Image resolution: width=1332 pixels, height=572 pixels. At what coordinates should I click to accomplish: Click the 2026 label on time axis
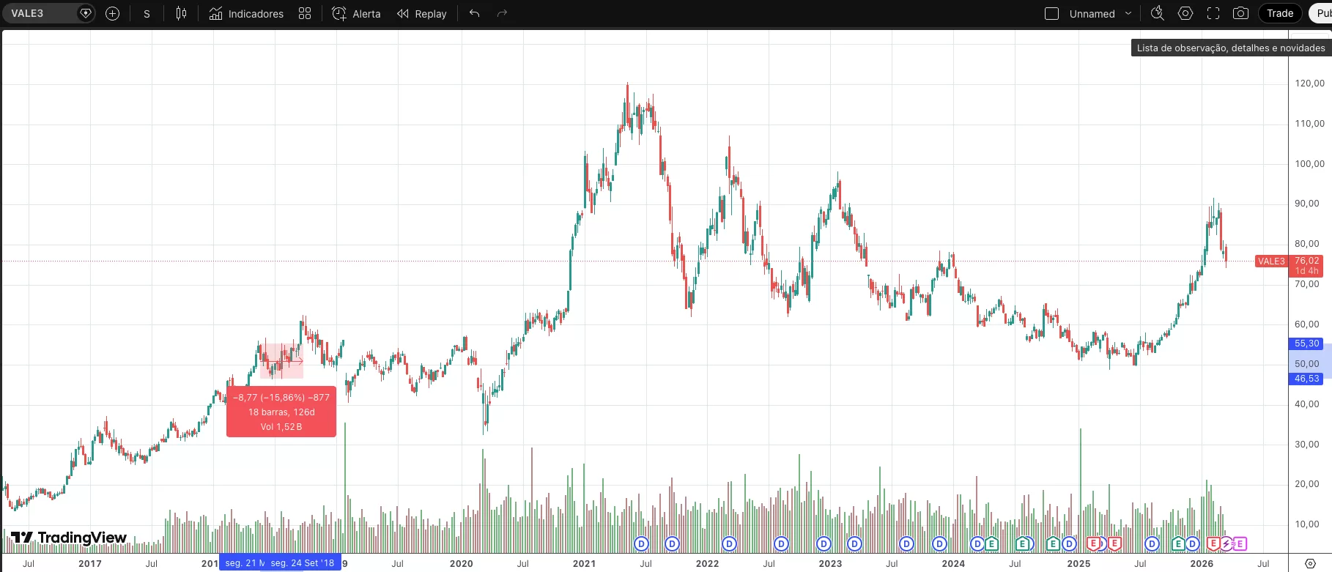[x=1202, y=564]
